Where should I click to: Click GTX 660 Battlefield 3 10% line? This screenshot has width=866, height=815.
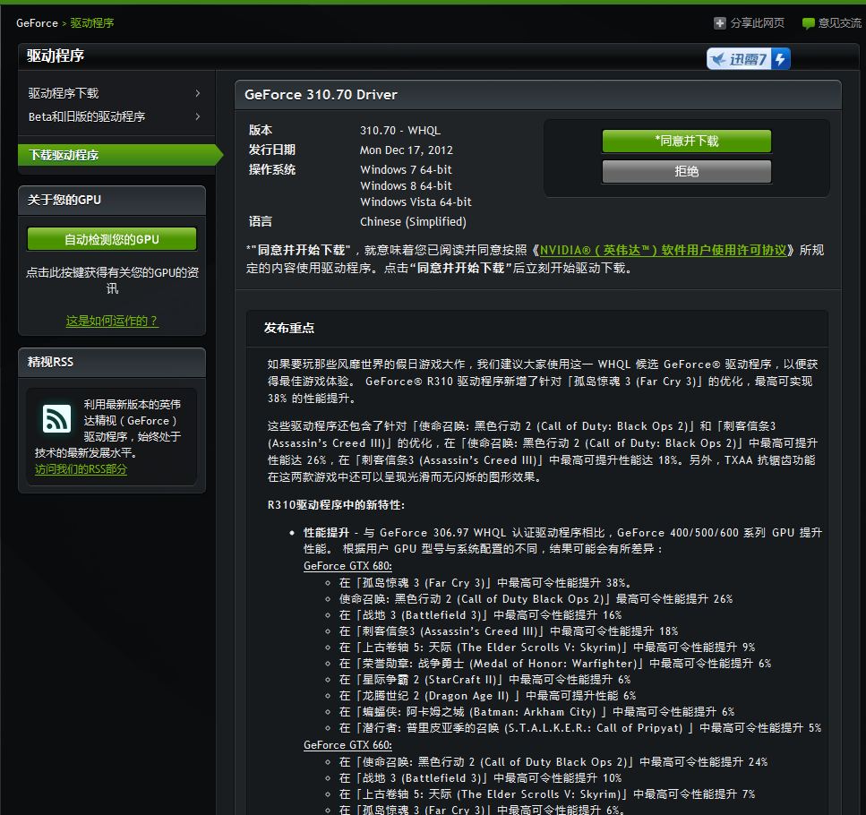[x=481, y=778]
